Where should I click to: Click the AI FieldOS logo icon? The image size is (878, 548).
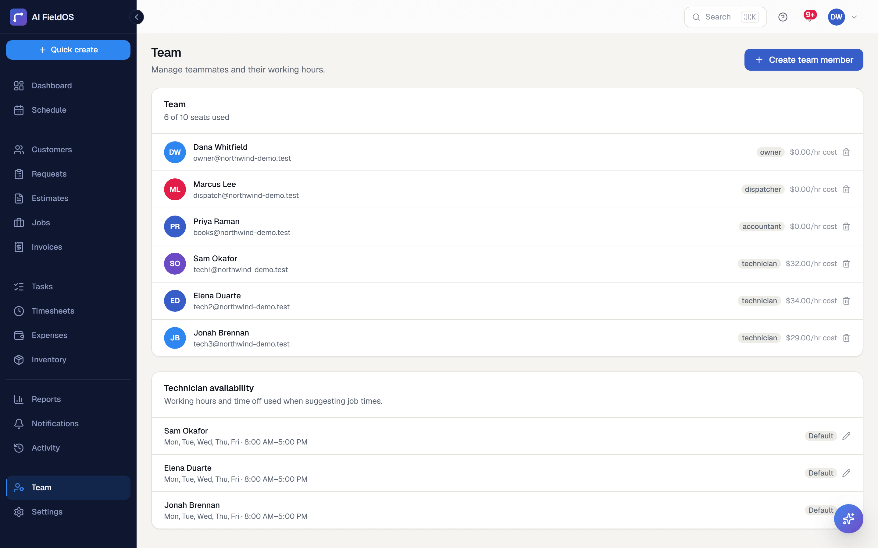tap(18, 17)
